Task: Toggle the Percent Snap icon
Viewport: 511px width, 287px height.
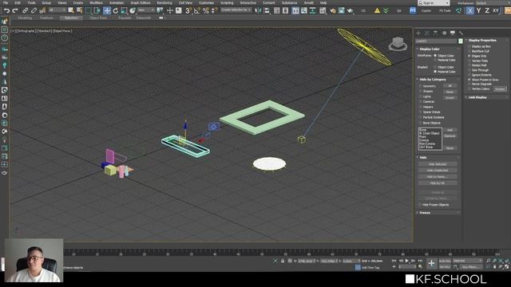Action: tap(206, 10)
